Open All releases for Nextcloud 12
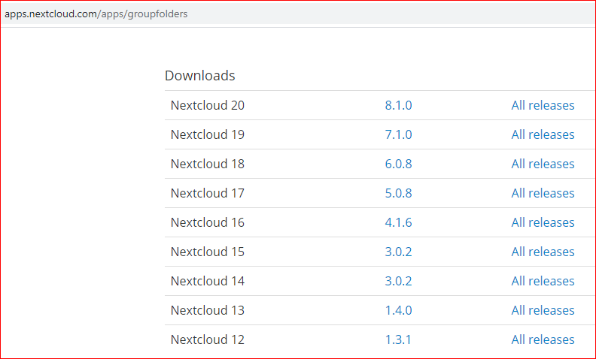 tap(543, 339)
